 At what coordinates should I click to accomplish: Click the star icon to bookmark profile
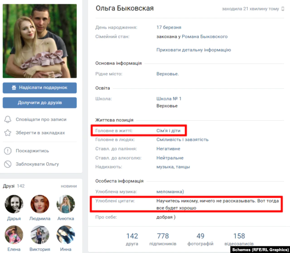pos(8,133)
